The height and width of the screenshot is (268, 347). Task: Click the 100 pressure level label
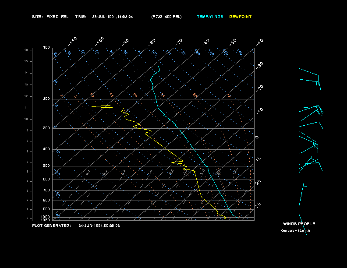pyautogui.click(x=46, y=48)
